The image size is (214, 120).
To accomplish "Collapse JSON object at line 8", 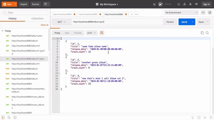I will point(59,57).
